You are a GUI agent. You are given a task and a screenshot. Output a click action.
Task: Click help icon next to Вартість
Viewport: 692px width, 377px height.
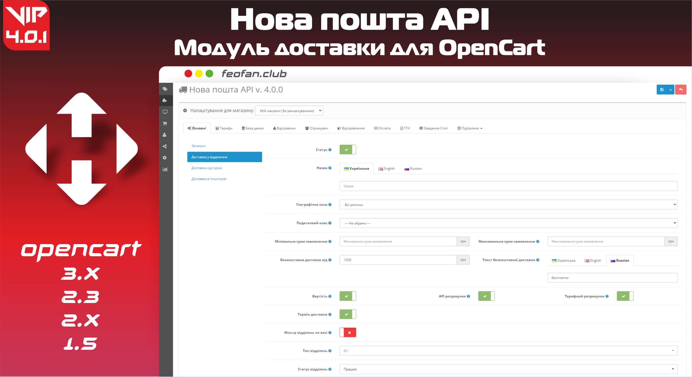coord(330,296)
